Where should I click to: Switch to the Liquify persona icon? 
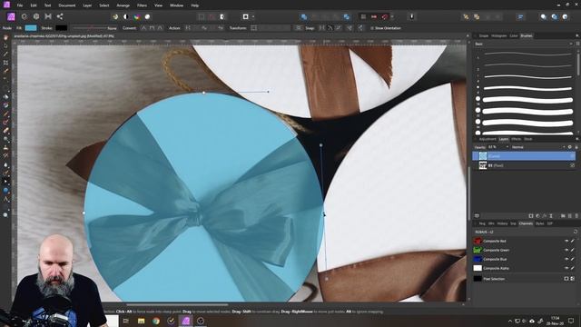tap(25, 16)
